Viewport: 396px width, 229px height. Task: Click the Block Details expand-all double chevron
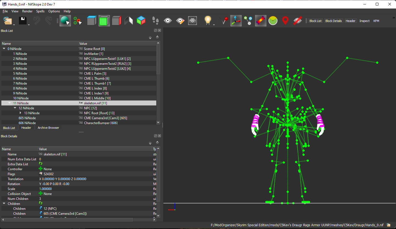(150, 143)
